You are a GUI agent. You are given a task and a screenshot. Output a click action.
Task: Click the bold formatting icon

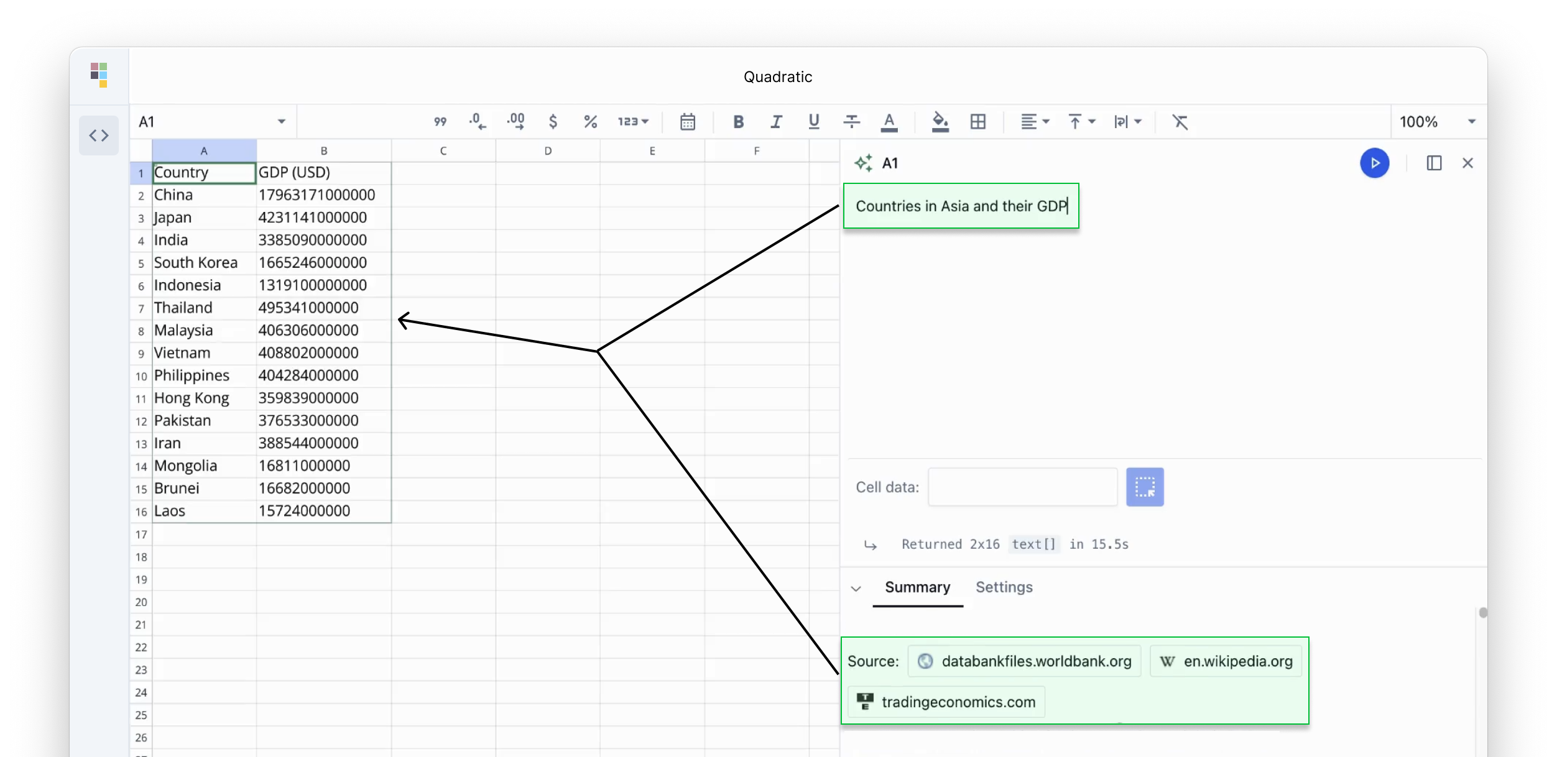[x=738, y=121]
